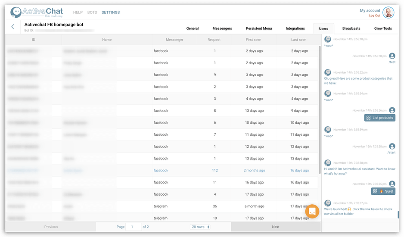The height and width of the screenshot is (237, 404).
Task: Switch to the Messengers tab
Action: point(222,28)
